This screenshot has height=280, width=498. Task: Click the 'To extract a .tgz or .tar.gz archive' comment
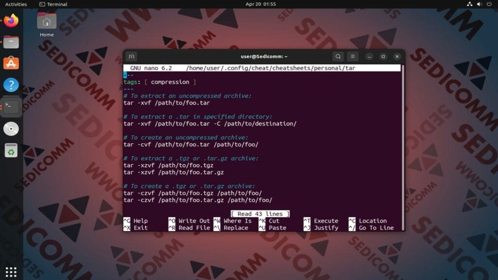point(191,158)
